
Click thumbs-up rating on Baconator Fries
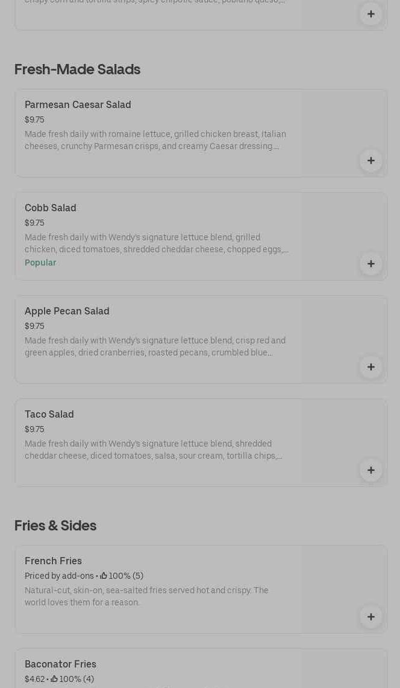coord(55,679)
